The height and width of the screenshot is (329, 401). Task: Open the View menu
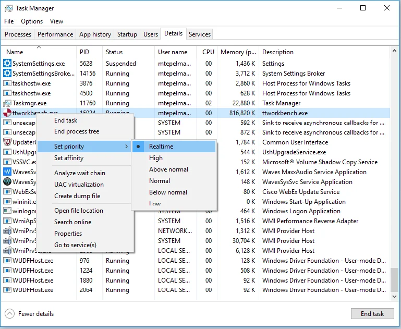point(56,21)
